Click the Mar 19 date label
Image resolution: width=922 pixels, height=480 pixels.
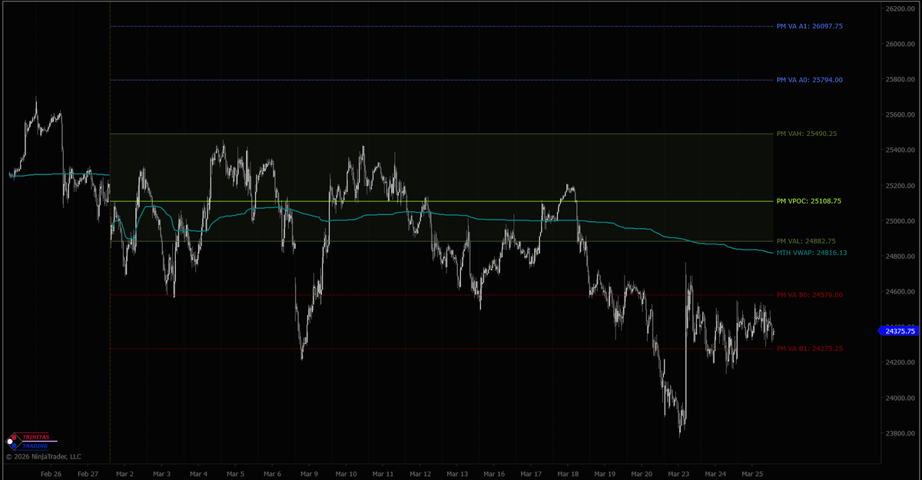tap(605, 475)
